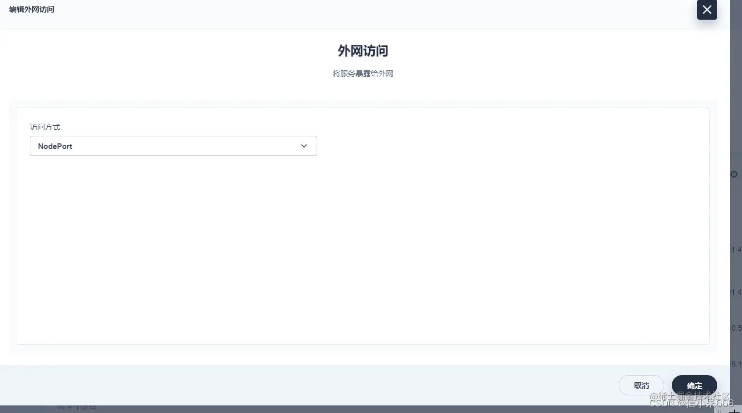
Task: Select the NodePort value in the field
Action: [55, 146]
